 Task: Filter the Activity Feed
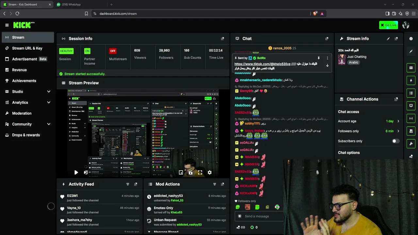[x=128, y=184]
